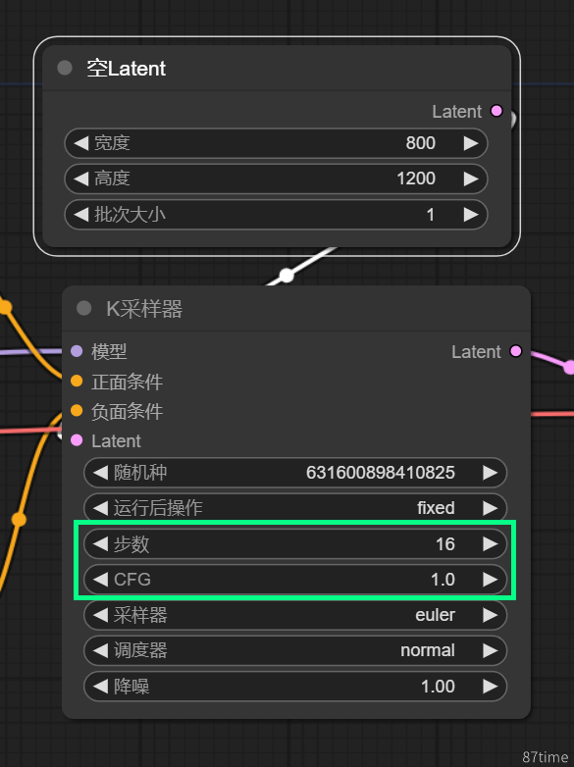Decrease 步数 steps with left arrow
574x767 pixels.
100,544
